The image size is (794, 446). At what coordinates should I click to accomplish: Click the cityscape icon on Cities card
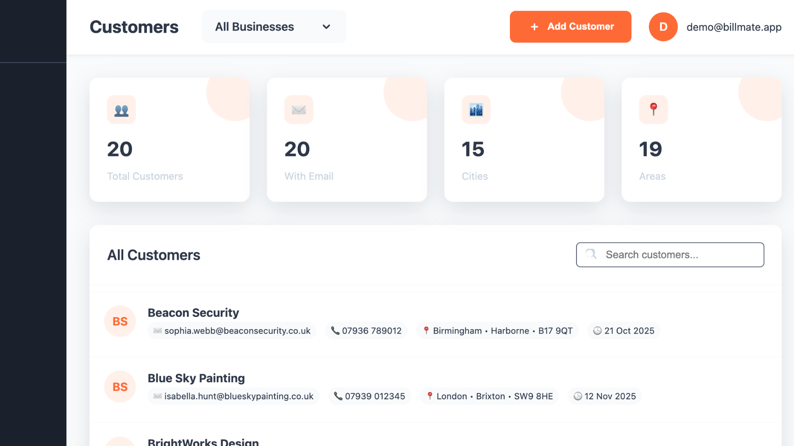click(476, 109)
